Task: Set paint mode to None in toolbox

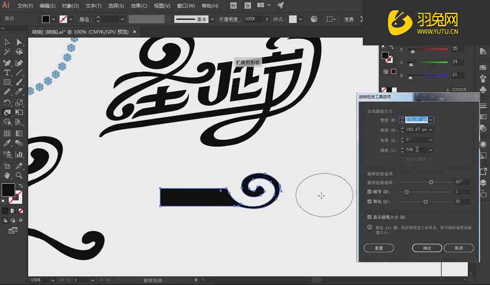Action: pos(21,211)
